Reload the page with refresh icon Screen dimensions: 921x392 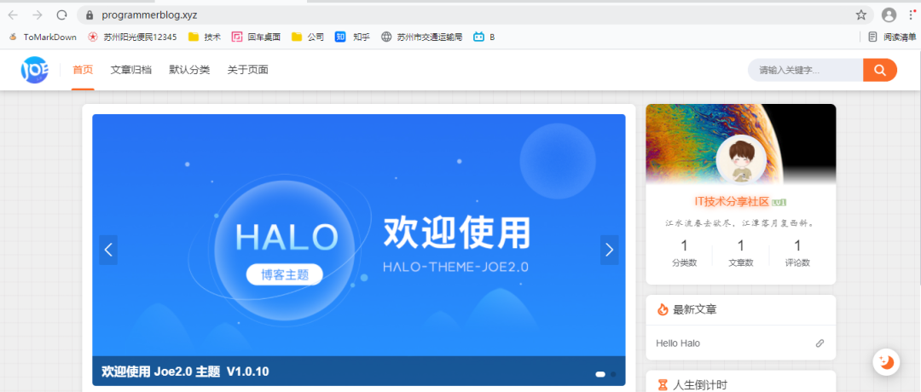pos(61,15)
